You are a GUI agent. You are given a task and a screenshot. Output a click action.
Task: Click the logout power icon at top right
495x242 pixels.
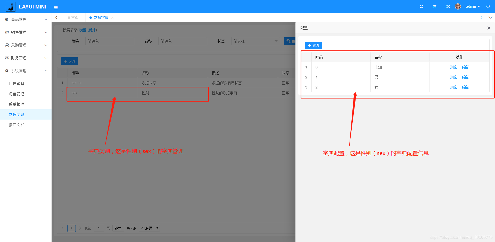click(488, 6)
